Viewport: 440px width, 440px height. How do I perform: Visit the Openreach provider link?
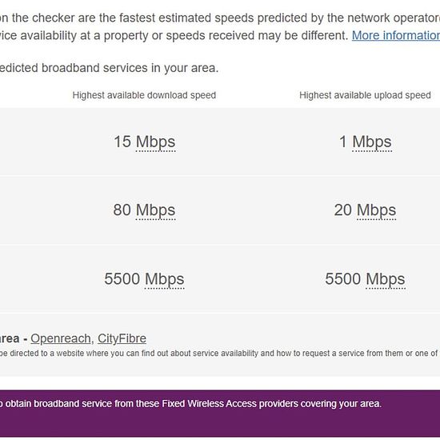click(x=61, y=338)
